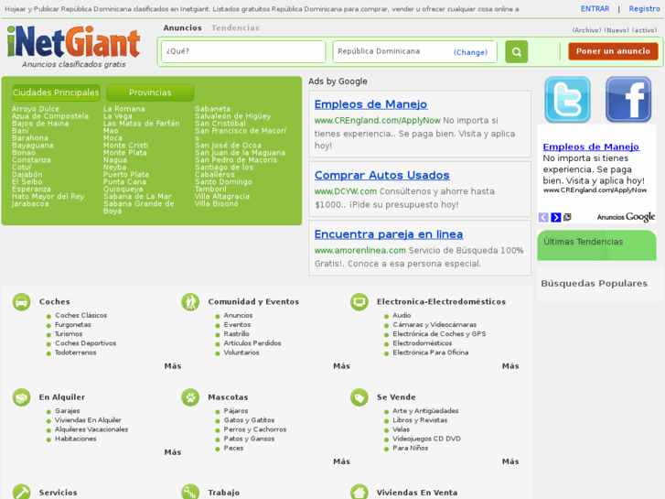Open the Artículos Perdidos subcategory
Image resolution: width=665 pixels, height=499 pixels.
[252, 343]
